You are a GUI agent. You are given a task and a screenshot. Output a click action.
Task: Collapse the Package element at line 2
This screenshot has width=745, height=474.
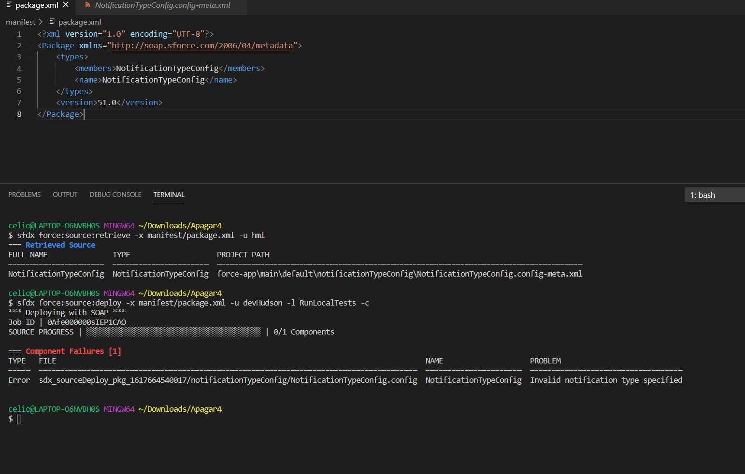31,45
